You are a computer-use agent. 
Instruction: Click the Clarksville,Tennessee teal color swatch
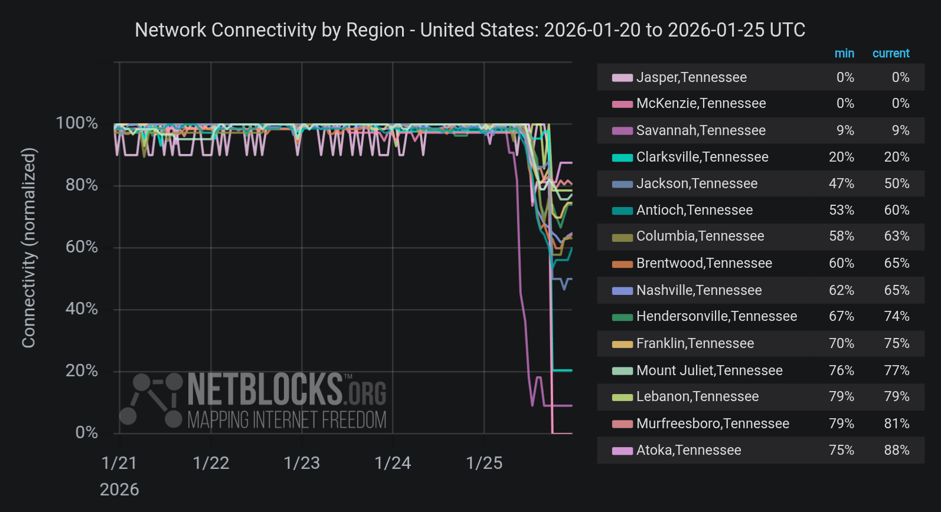pyautogui.click(x=622, y=157)
